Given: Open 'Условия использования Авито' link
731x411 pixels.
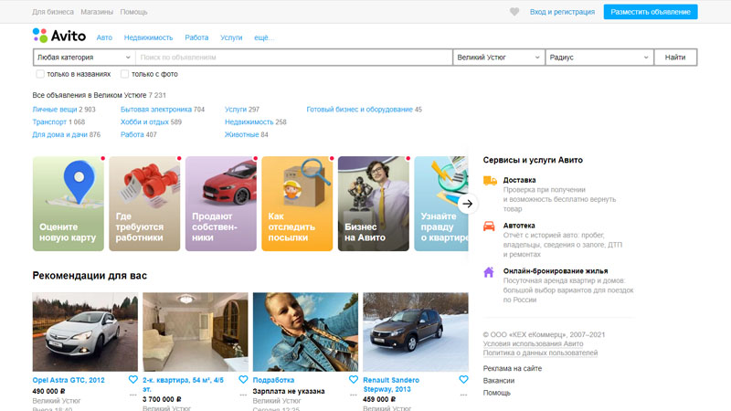Looking at the screenshot, I should pyautogui.click(x=533, y=344).
